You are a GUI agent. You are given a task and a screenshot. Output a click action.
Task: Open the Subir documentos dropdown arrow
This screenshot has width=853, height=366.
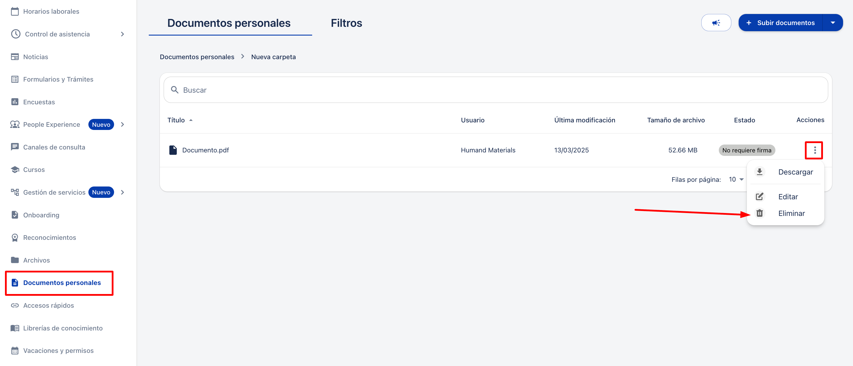(x=833, y=23)
